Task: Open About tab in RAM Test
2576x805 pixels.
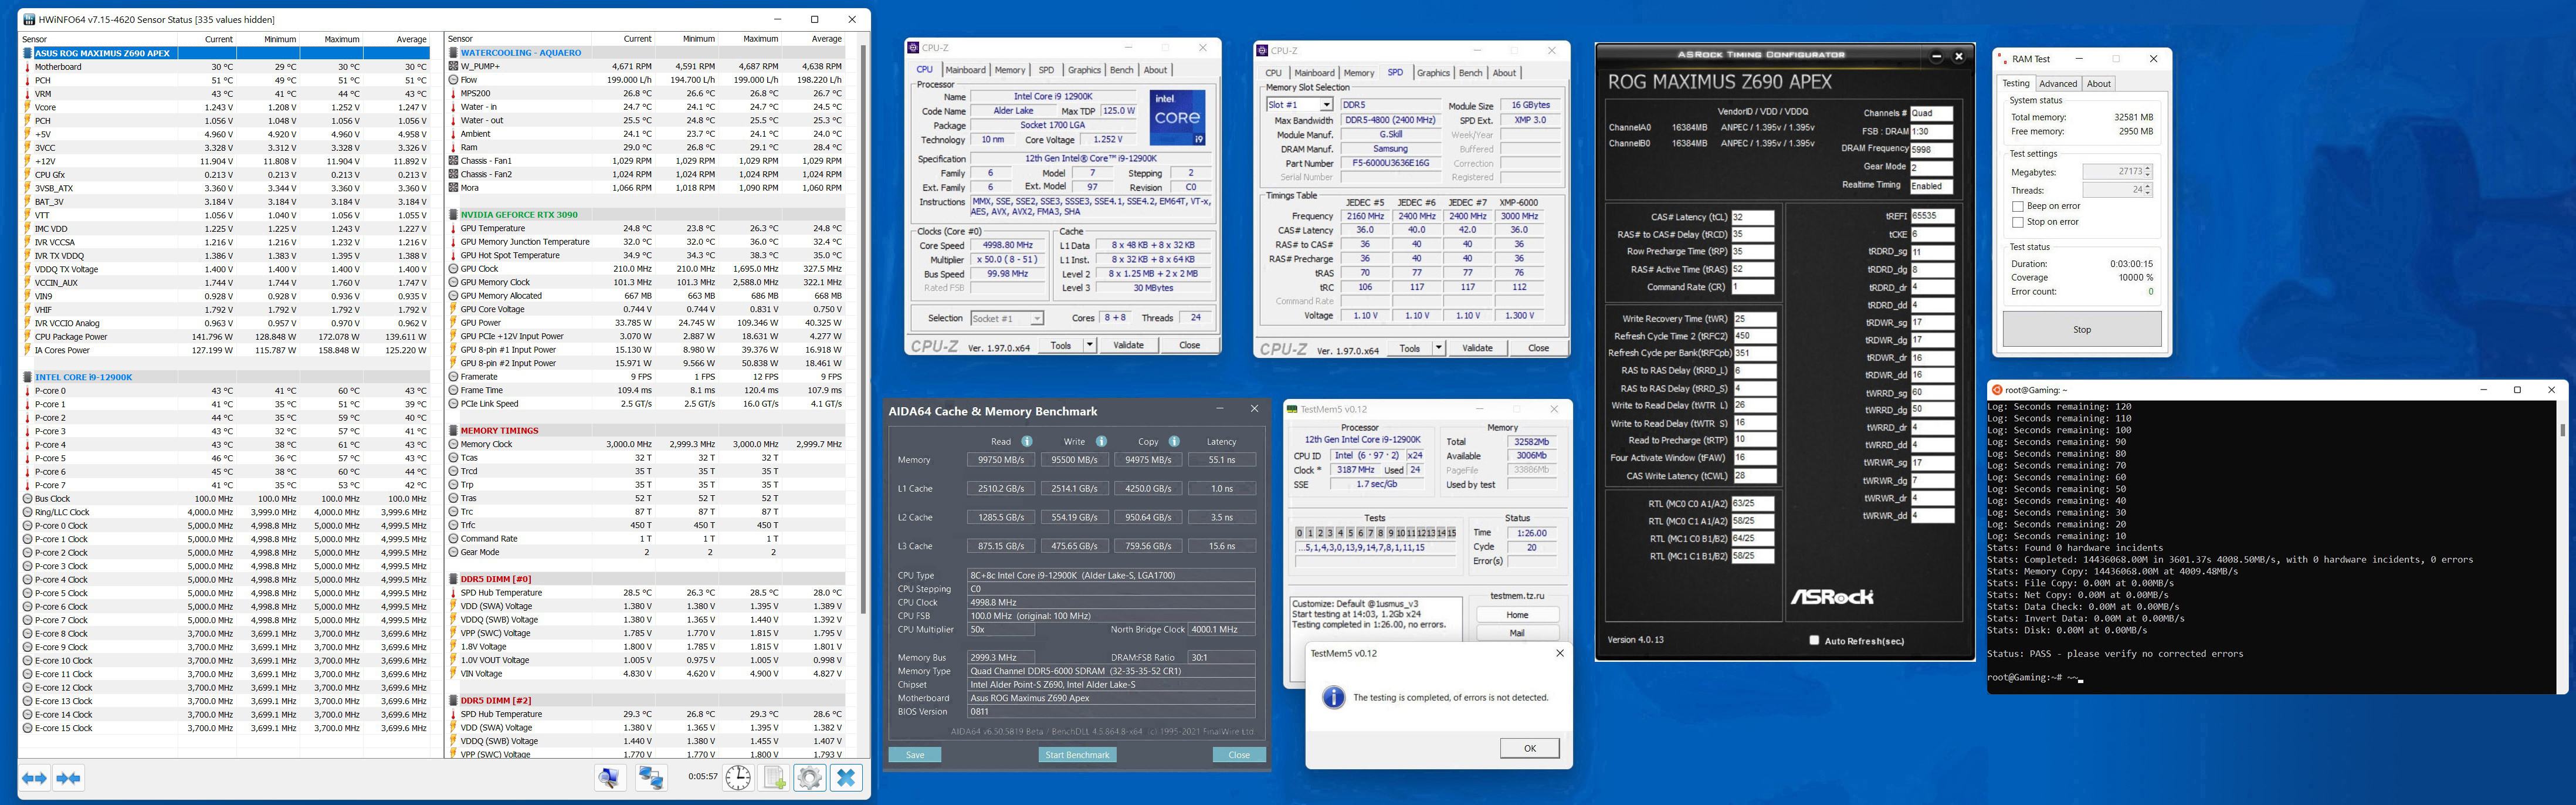Action: tap(2098, 84)
